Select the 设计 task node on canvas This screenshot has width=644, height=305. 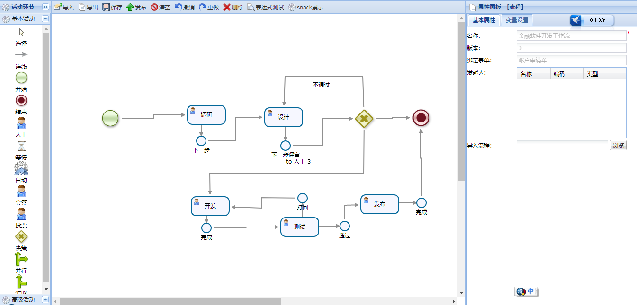pyautogui.click(x=283, y=117)
